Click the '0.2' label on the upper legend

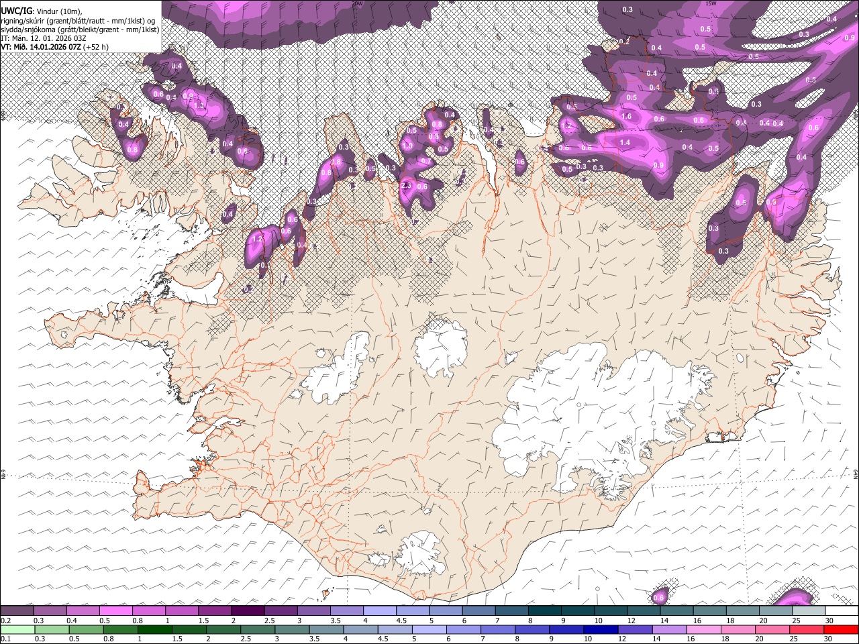[x=6, y=621]
